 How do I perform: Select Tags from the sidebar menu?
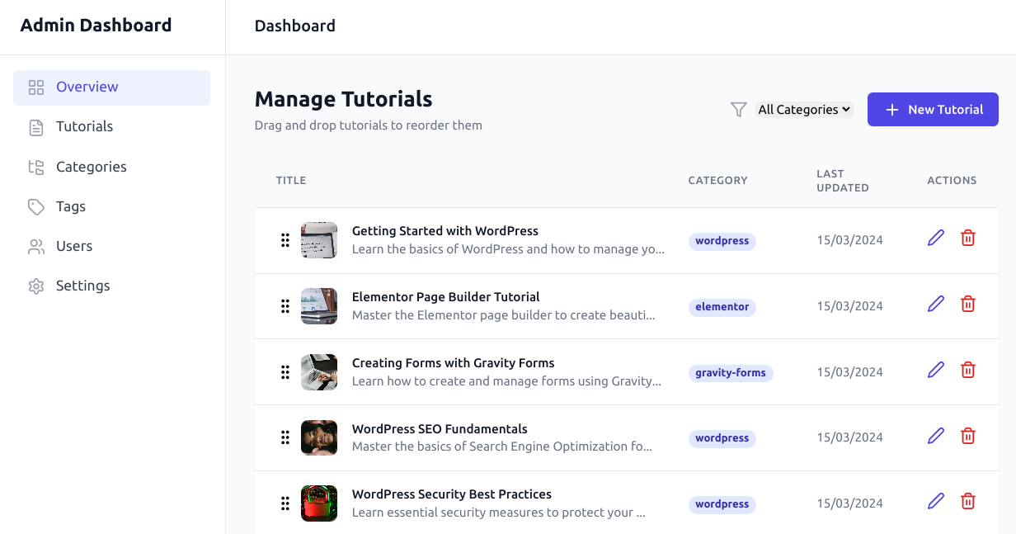[x=71, y=206]
